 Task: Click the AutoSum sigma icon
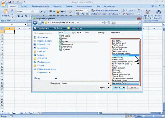coord(139,10)
